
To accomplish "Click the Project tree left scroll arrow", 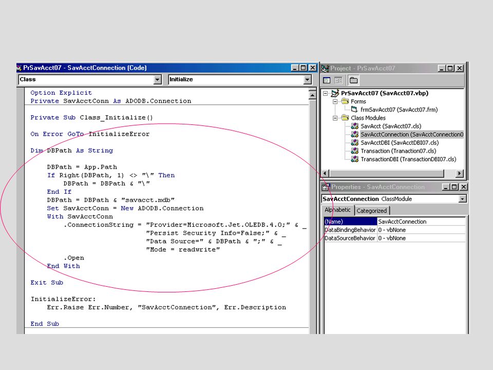I will pos(325,173).
